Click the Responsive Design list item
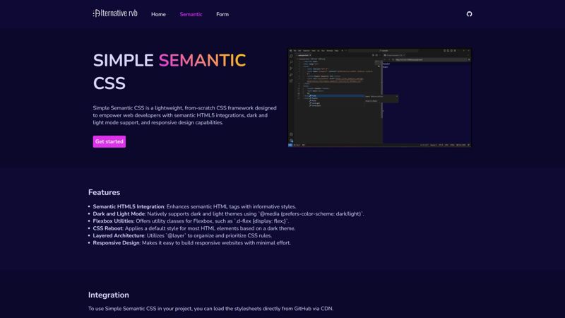The width and height of the screenshot is (565, 318). (x=117, y=242)
